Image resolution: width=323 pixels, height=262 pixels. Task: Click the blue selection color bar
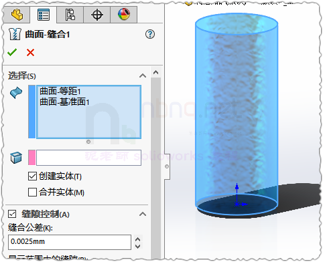click(x=31, y=112)
